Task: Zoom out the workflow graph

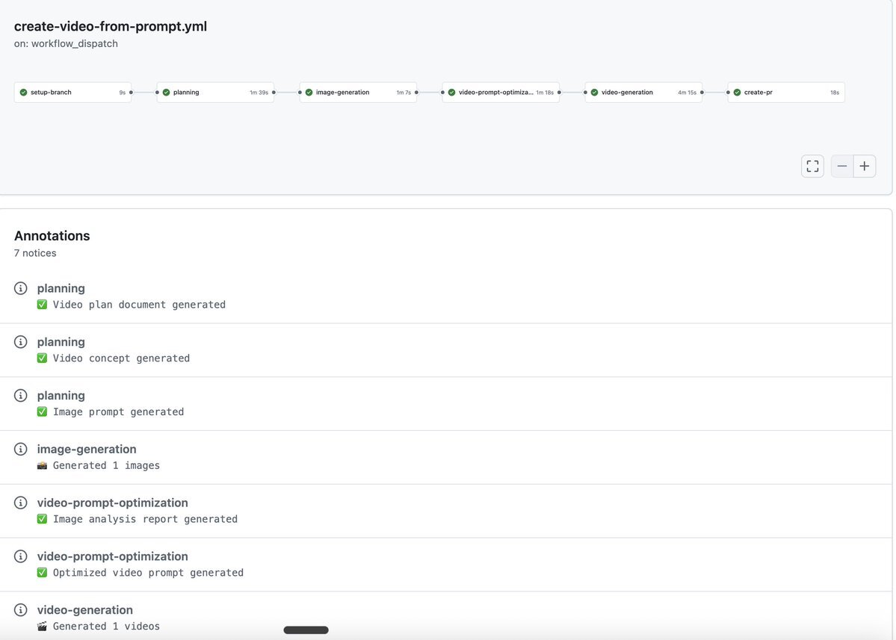Action: (841, 166)
